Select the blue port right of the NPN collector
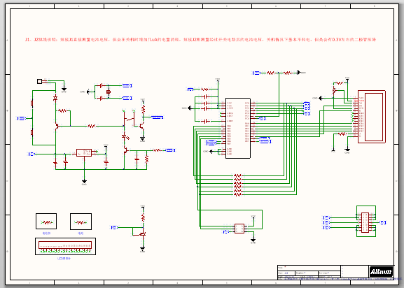 click(x=157, y=117)
